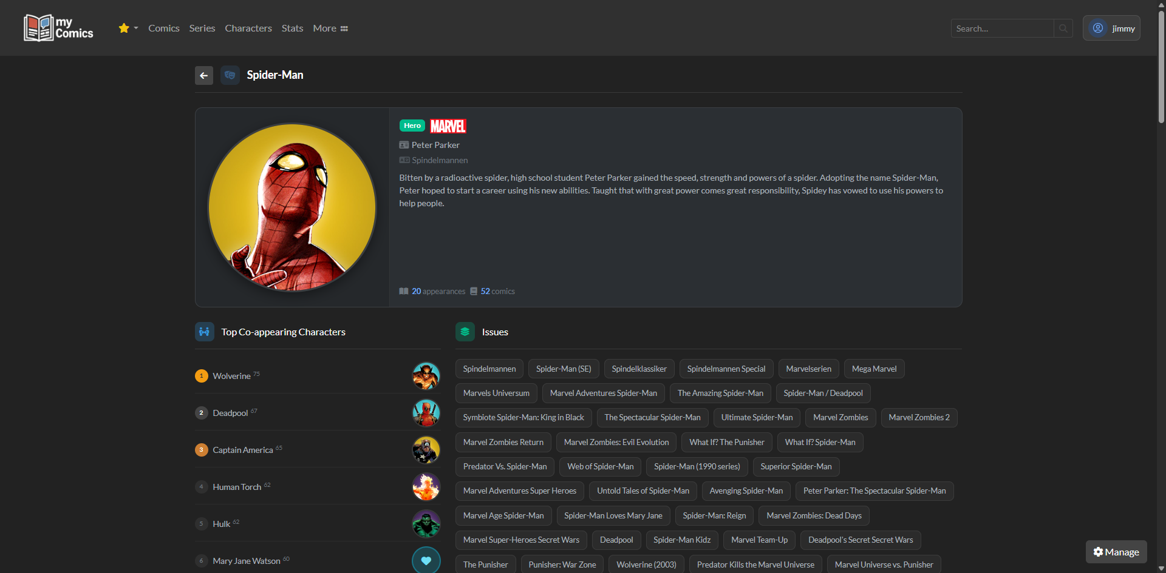Open the Characters section

(248, 28)
